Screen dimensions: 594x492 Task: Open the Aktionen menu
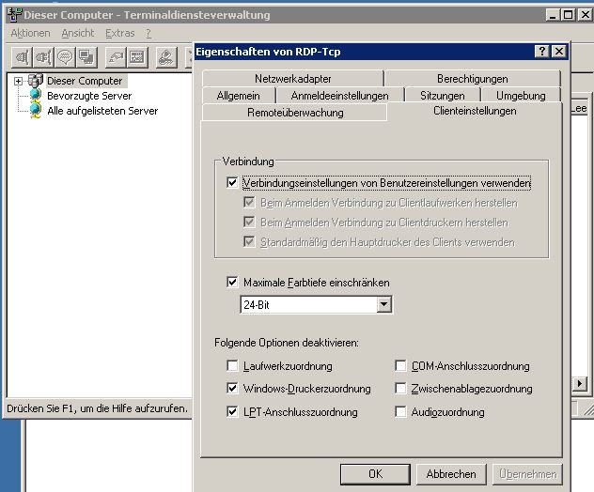30,33
